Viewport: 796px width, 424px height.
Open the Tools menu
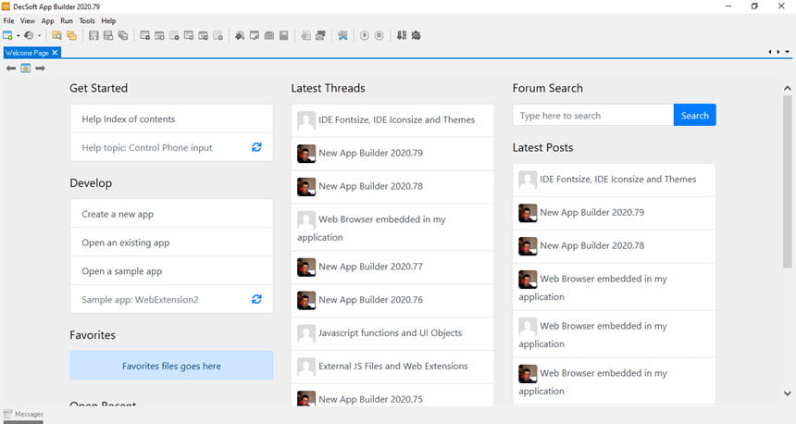pyautogui.click(x=87, y=20)
